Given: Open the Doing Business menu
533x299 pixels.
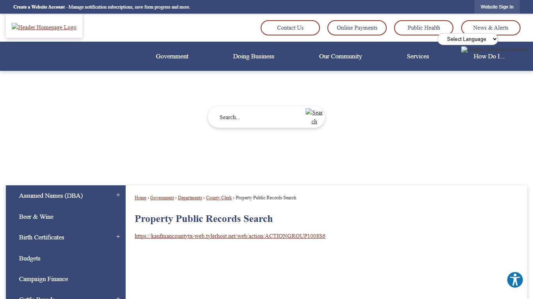Looking at the screenshot, I should pos(254,56).
